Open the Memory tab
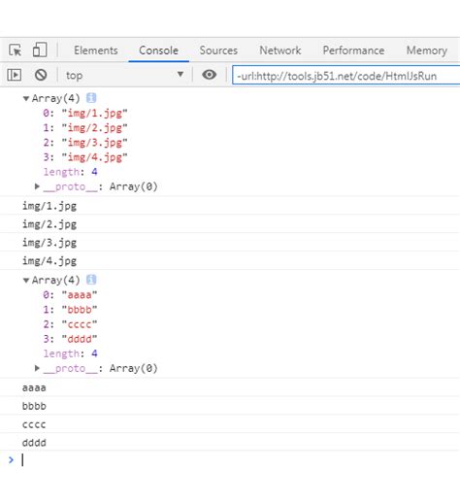This screenshot has width=460, height=504. click(x=427, y=50)
